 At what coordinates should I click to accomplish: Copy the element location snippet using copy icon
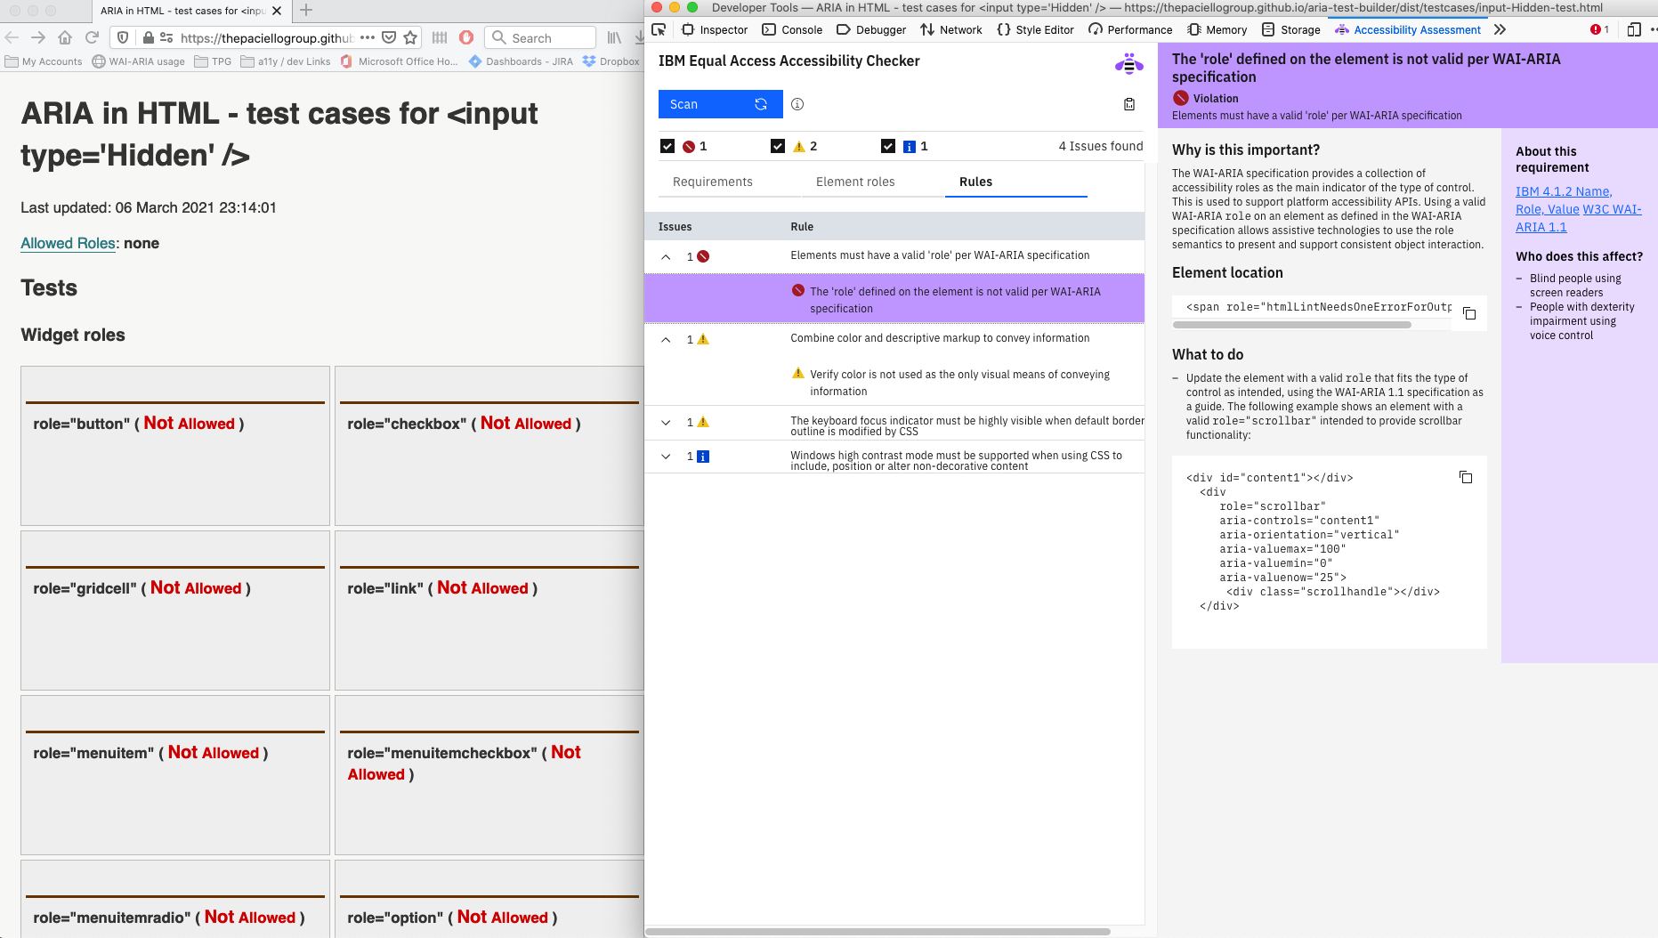[1468, 312]
